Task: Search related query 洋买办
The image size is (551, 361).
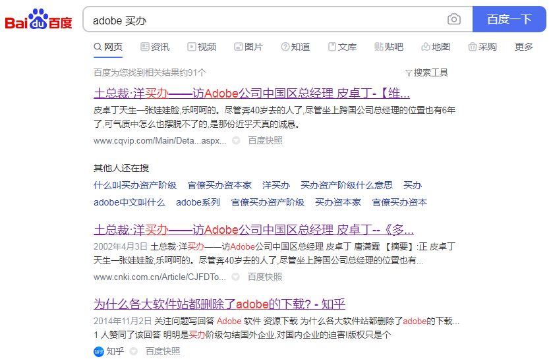Action: click(276, 185)
